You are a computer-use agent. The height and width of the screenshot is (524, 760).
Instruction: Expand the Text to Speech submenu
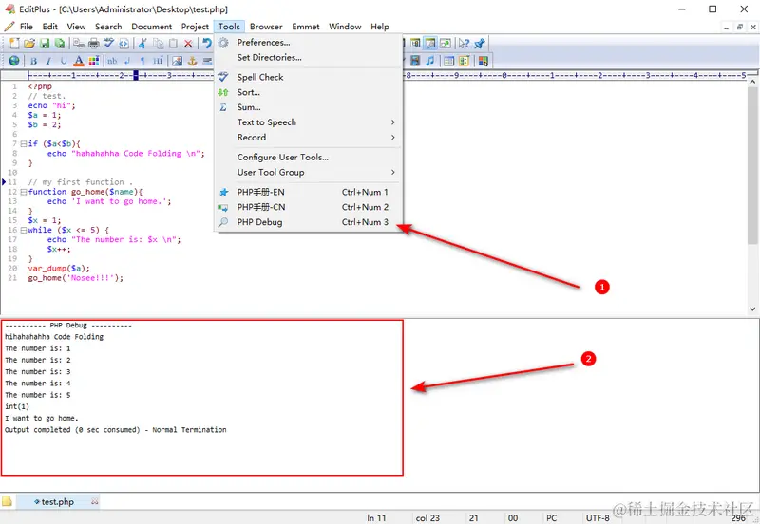click(308, 122)
